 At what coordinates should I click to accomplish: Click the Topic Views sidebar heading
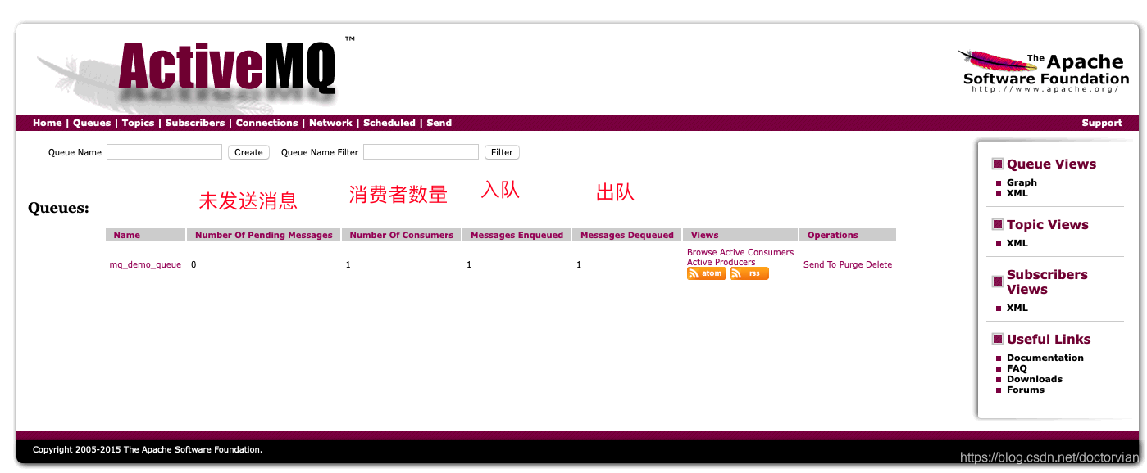coord(1048,225)
